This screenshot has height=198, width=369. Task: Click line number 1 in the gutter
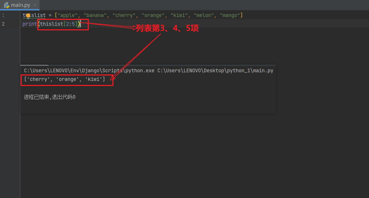coord(3,15)
